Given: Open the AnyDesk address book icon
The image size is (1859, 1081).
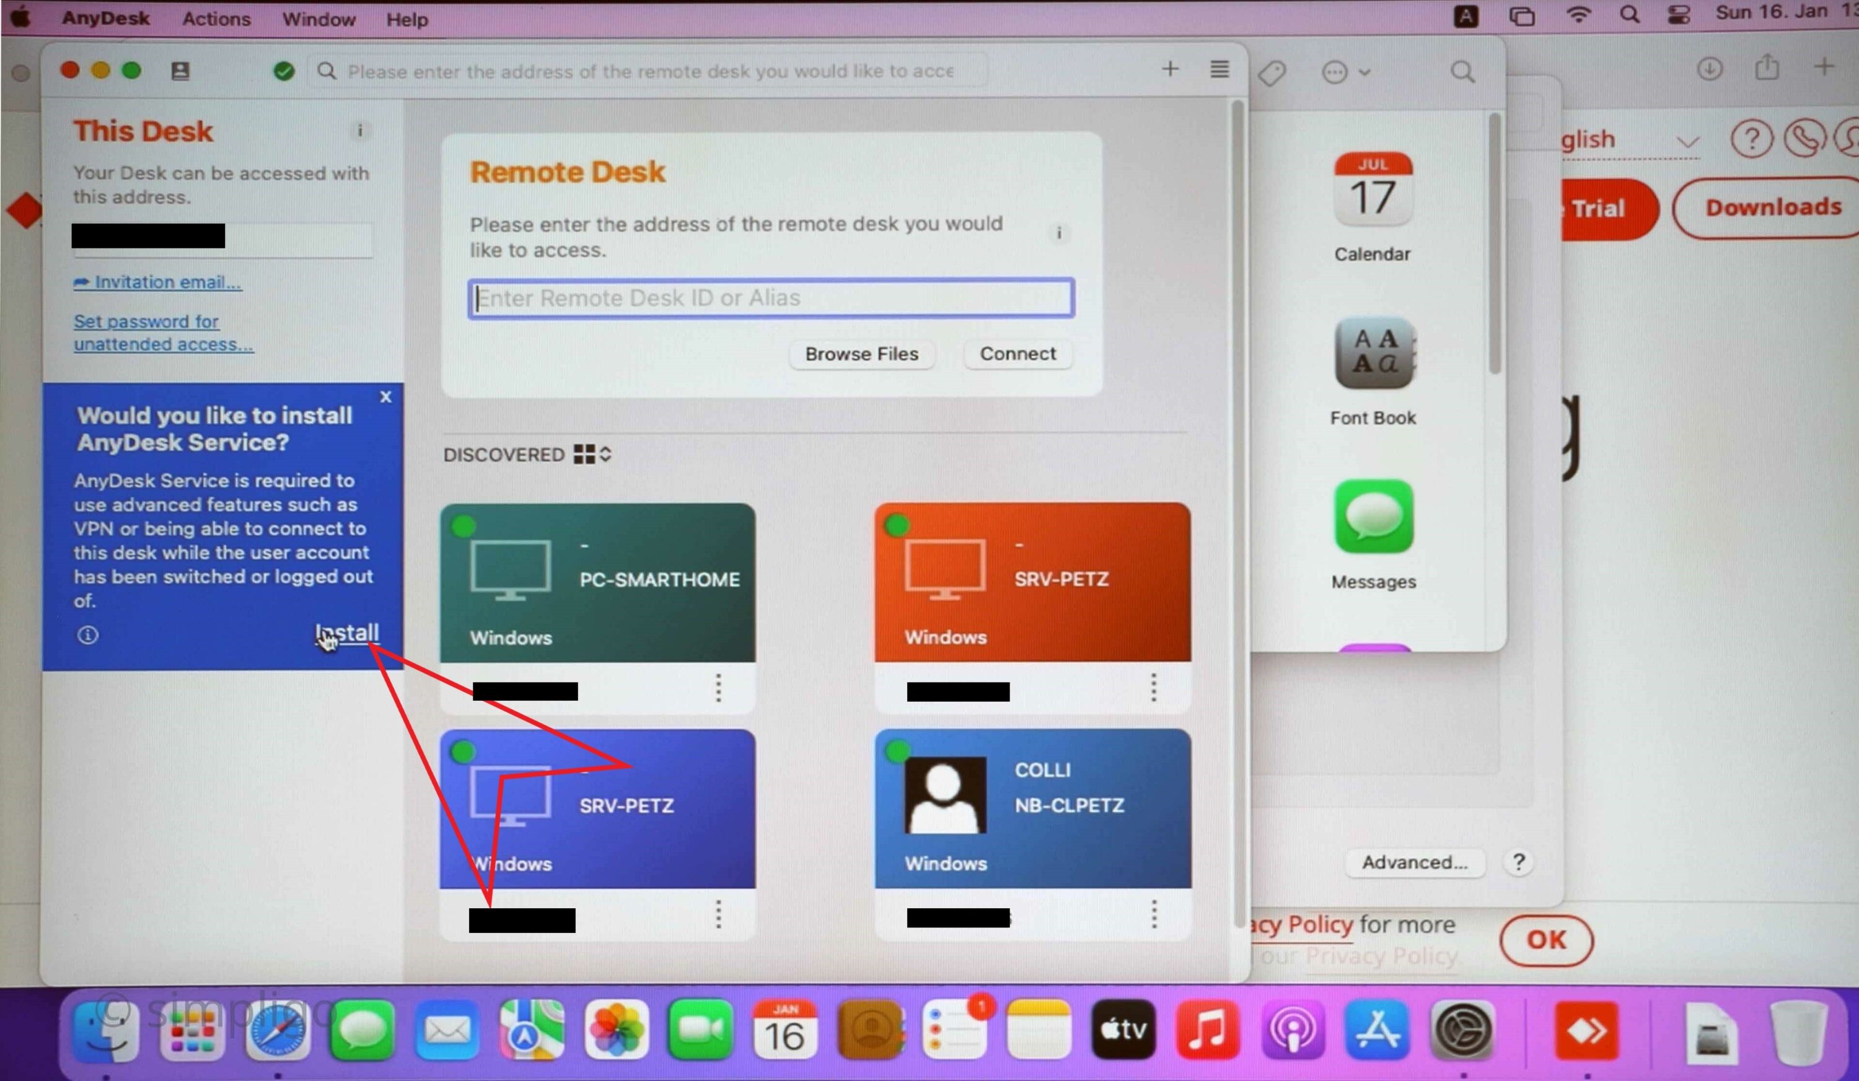Looking at the screenshot, I should [x=180, y=71].
